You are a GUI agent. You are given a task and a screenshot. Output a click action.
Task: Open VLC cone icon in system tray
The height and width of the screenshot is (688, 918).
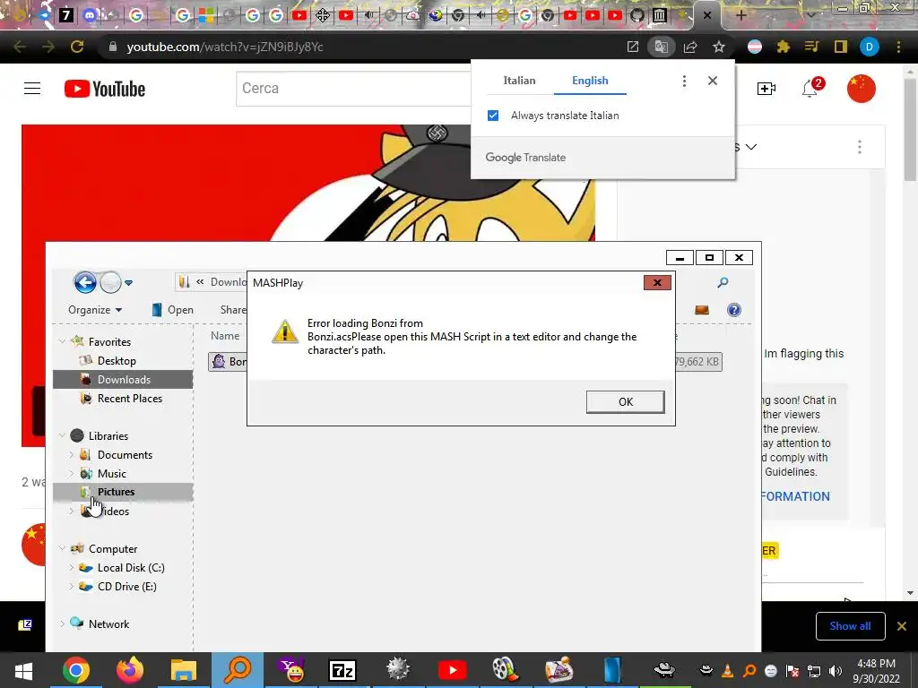coord(728,670)
